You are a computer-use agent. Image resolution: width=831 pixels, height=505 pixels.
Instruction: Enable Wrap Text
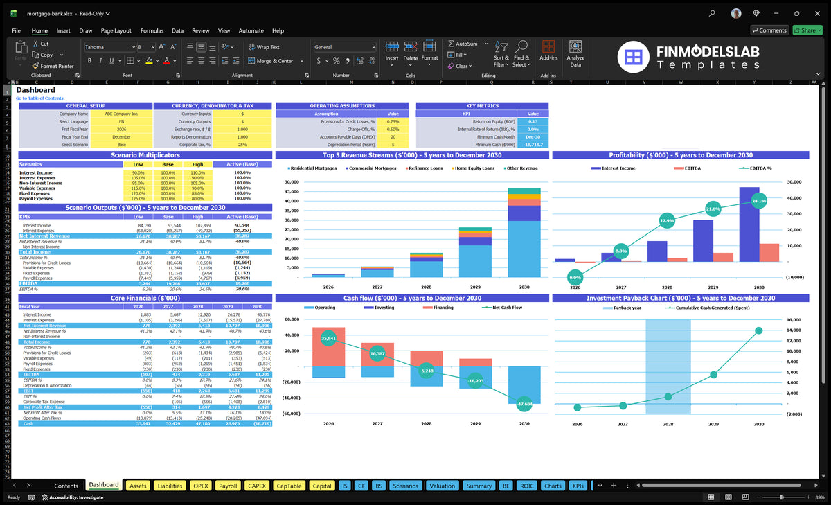(x=264, y=47)
